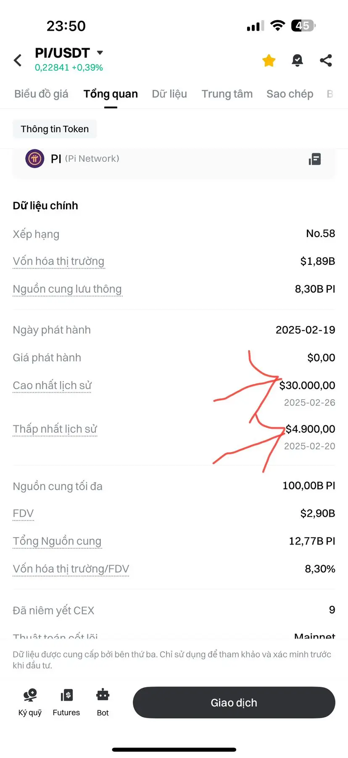Tap the FDV label for details
The width and height of the screenshot is (348, 758).
coord(23,513)
